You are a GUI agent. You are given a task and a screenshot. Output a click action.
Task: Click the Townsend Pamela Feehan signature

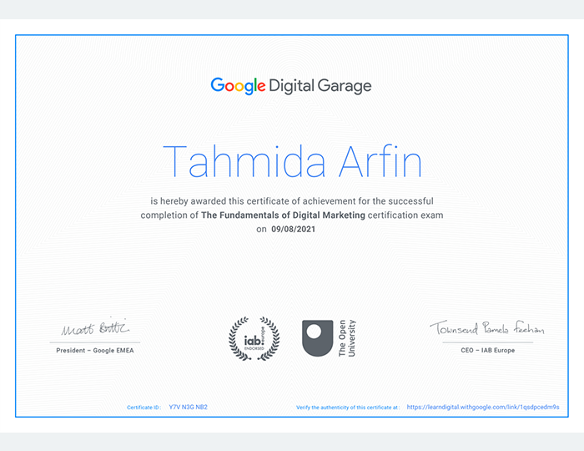[486, 327]
